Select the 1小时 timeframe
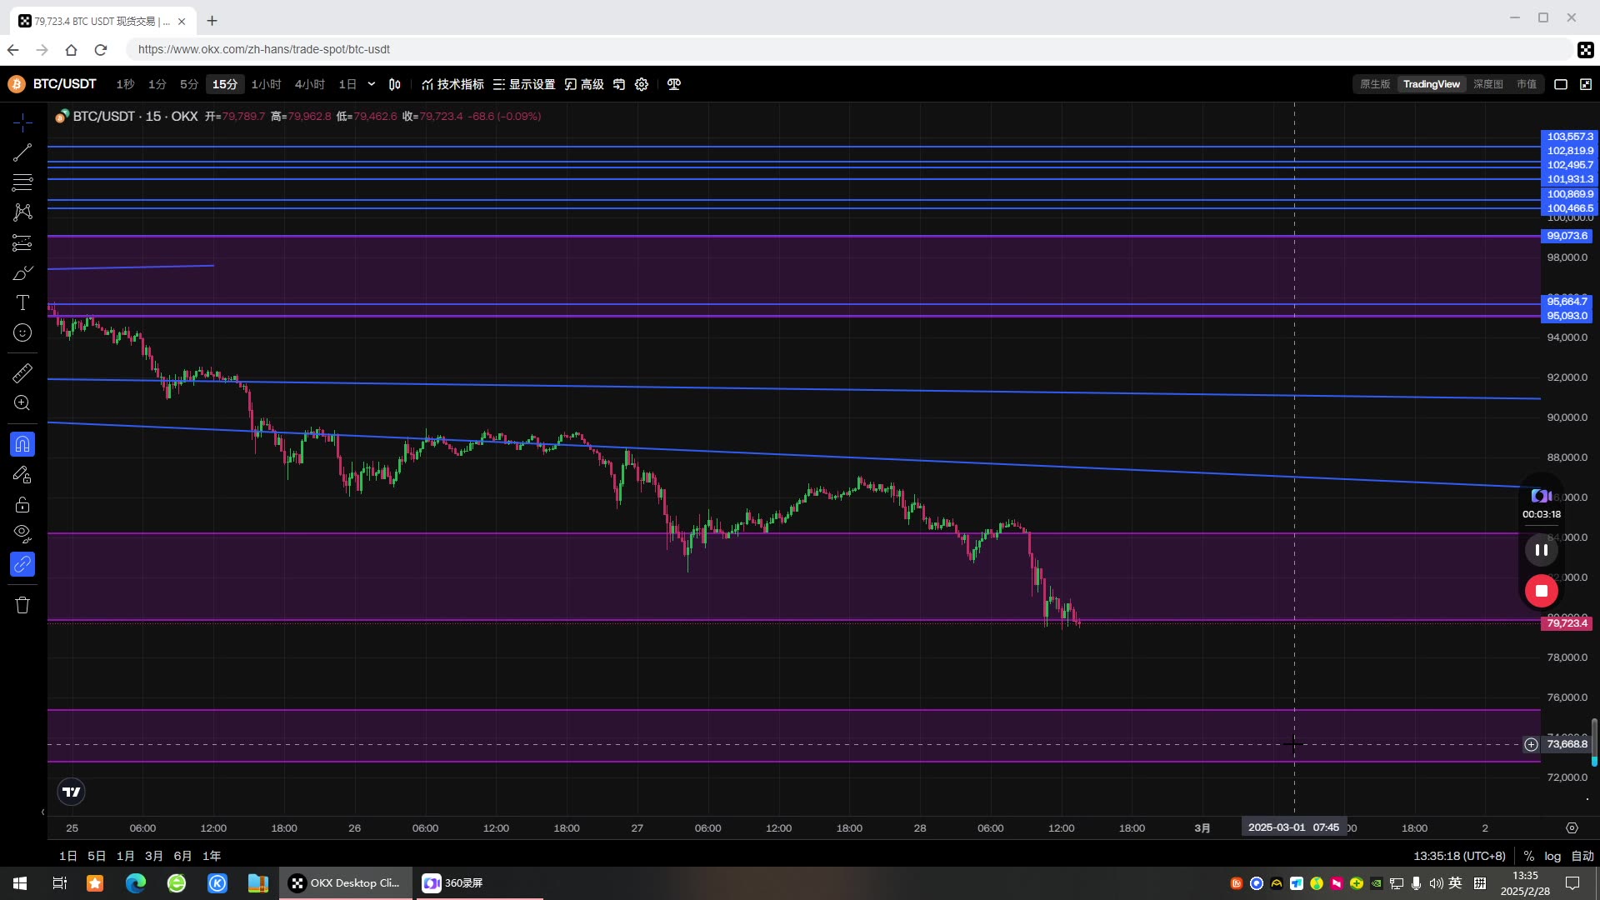The height and width of the screenshot is (900, 1600). tap(266, 84)
